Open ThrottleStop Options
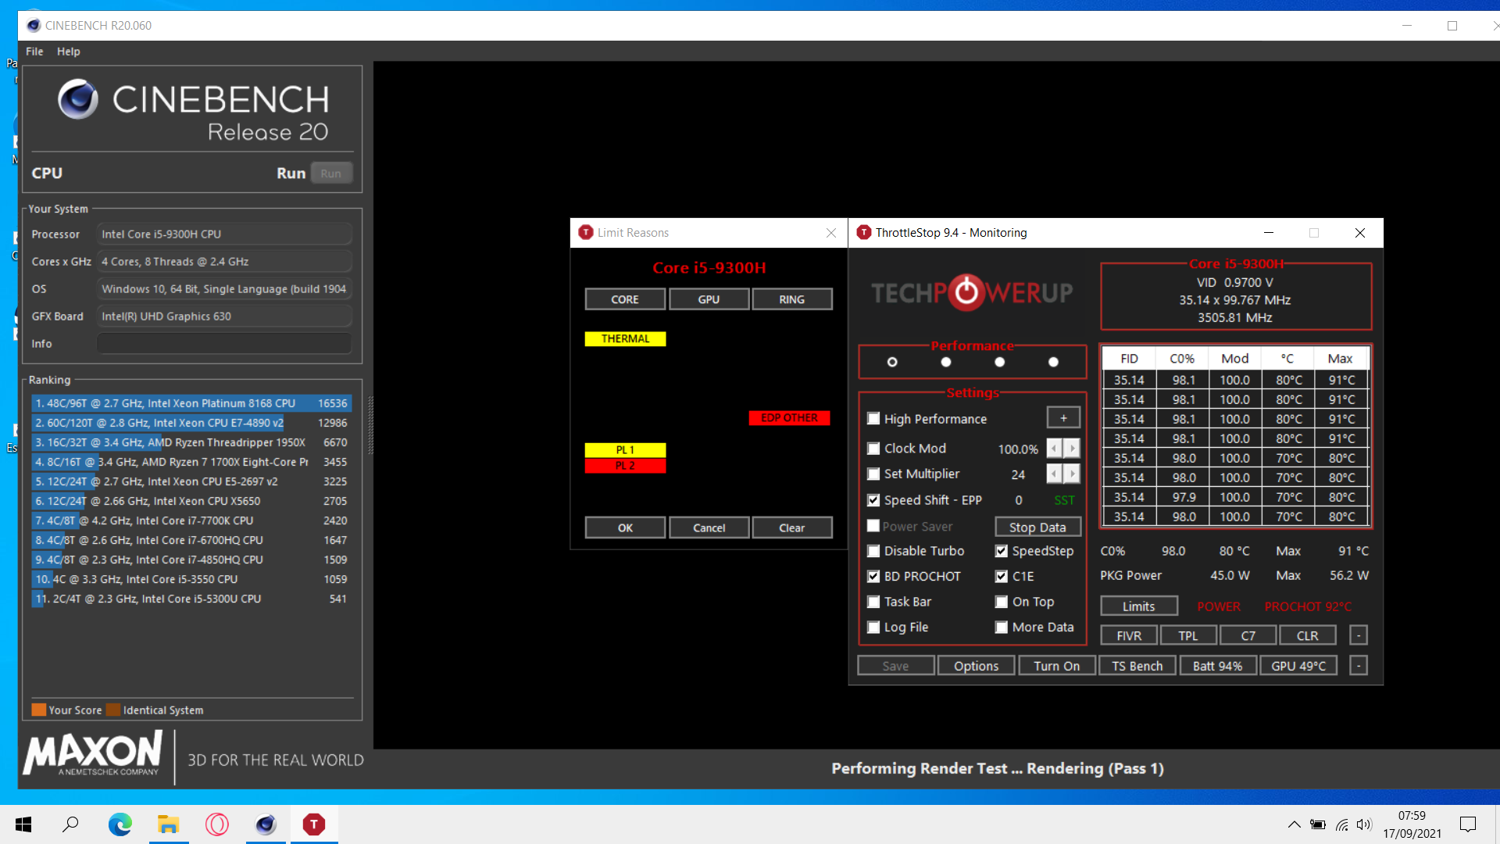This screenshot has height=844, width=1500. click(976, 666)
